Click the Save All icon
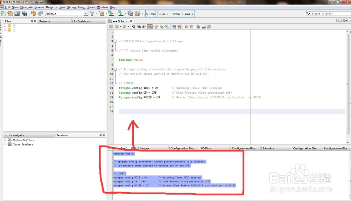This screenshot has width=351, height=201. [24, 14]
